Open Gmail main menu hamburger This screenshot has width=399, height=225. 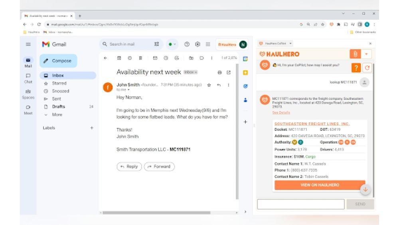pyautogui.click(x=28, y=44)
